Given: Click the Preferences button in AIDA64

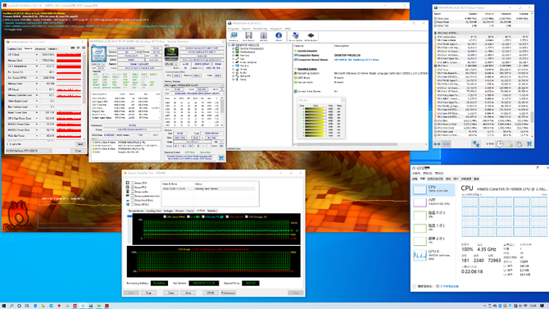Looking at the screenshot, I should (x=228, y=293).
